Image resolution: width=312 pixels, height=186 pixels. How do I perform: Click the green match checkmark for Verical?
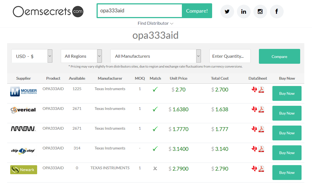155,109
